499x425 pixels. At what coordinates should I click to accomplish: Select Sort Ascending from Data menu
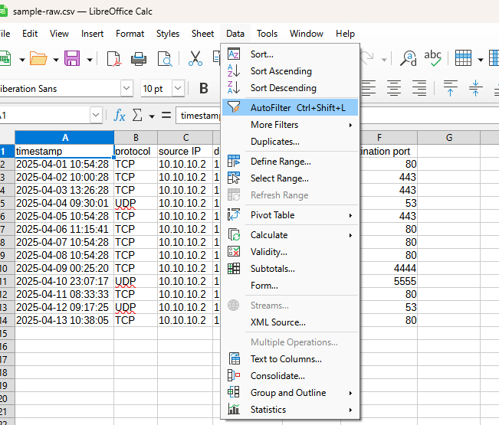click(281, 71)
